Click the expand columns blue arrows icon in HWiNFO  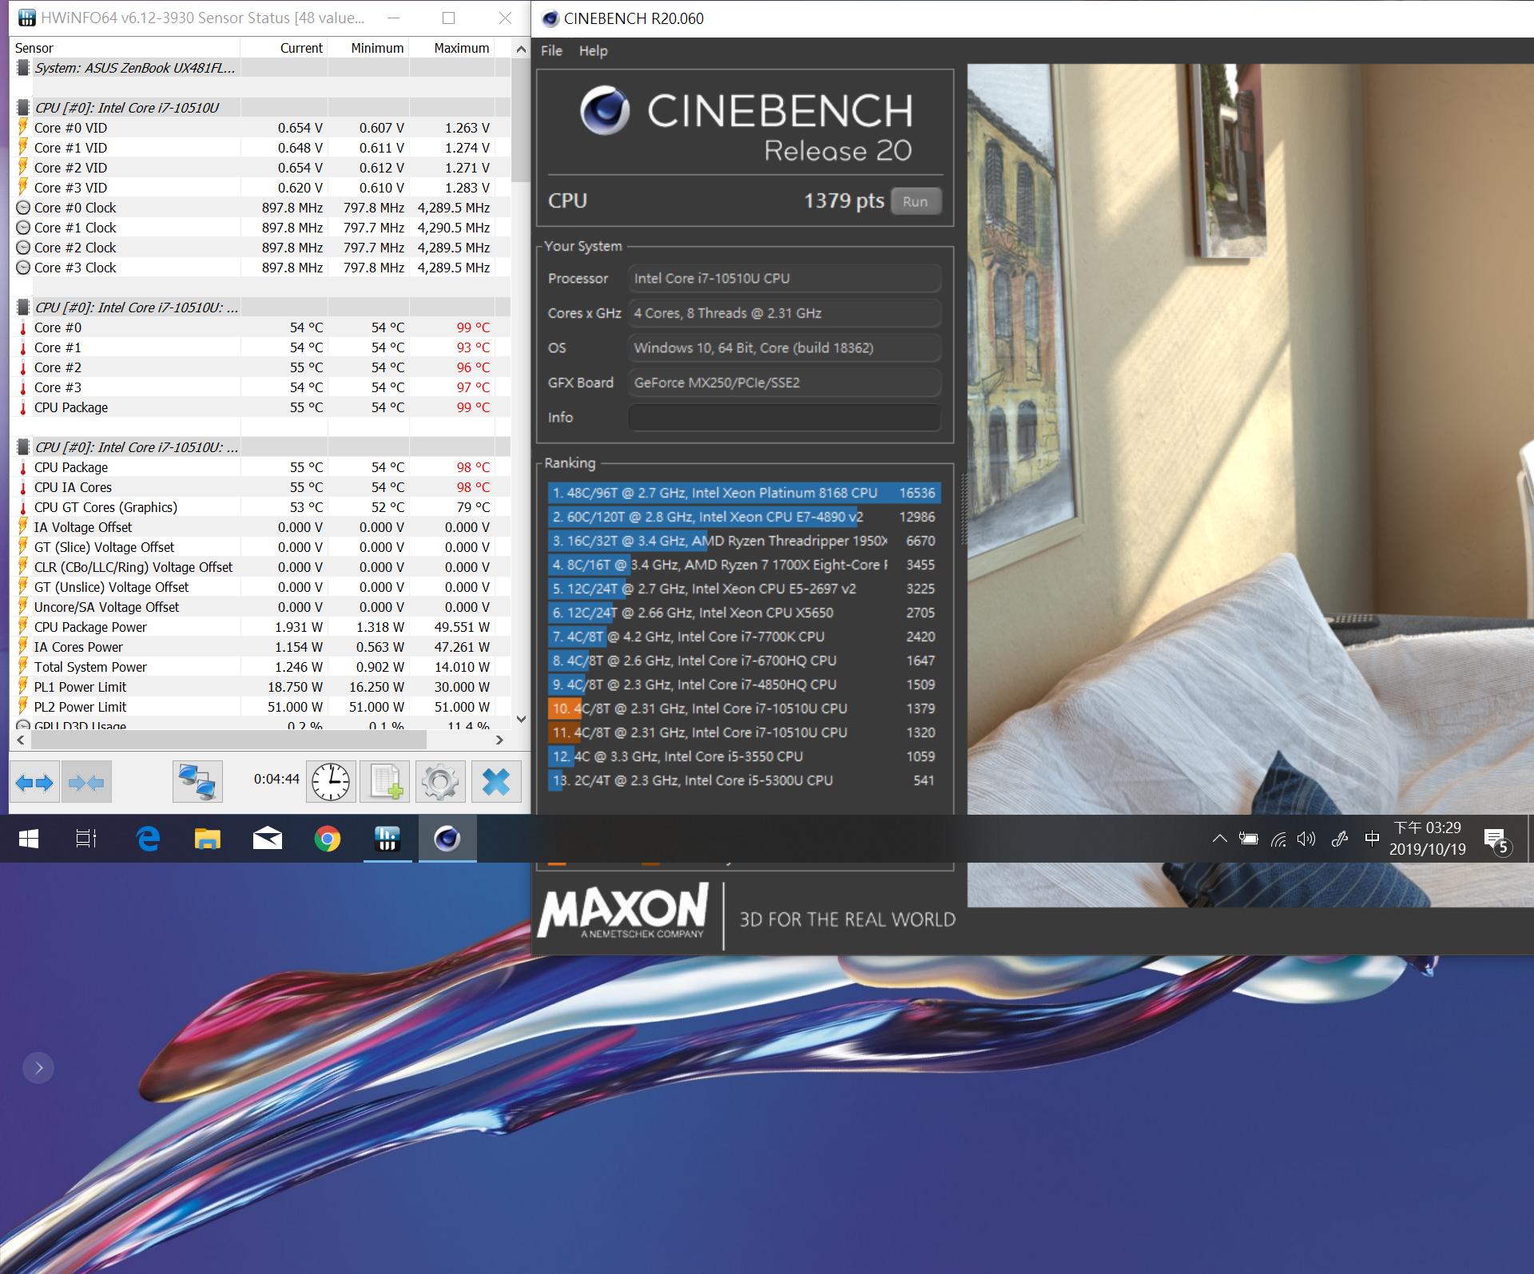(34, 782)
